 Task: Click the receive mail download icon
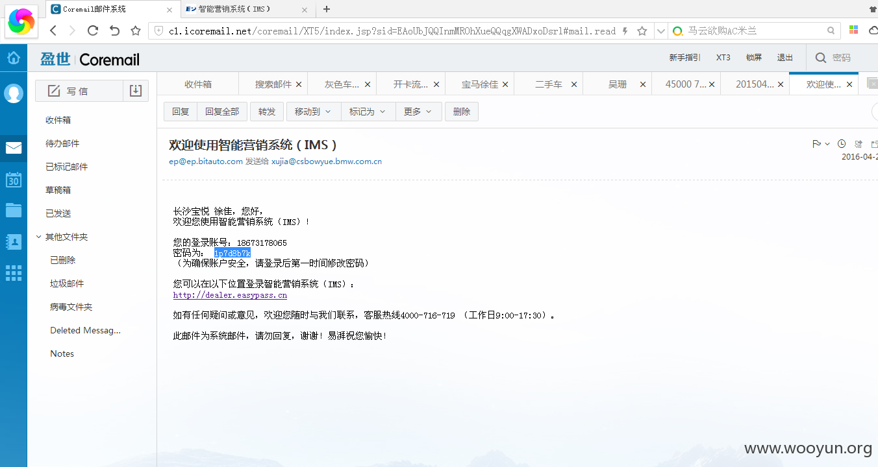[136, 91]
